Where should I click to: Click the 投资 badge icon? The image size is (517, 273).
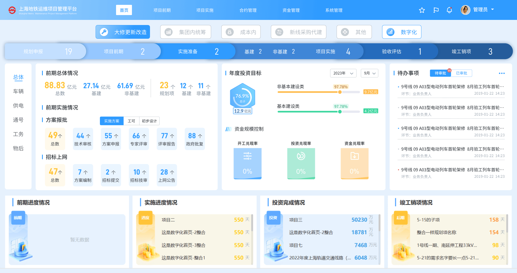click(273, 218)
